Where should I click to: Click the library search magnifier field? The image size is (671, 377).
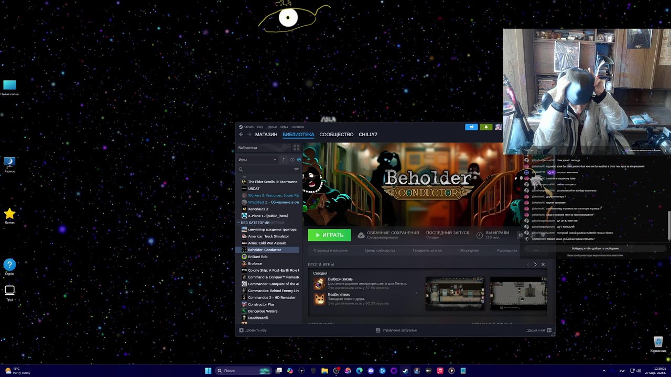(265, 170)
